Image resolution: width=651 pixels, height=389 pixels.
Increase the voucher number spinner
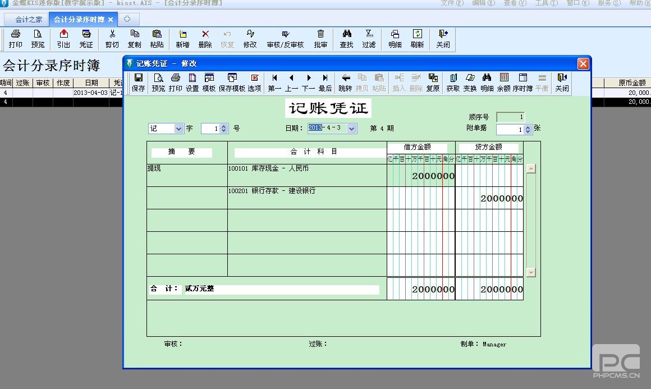pos(224,126)
